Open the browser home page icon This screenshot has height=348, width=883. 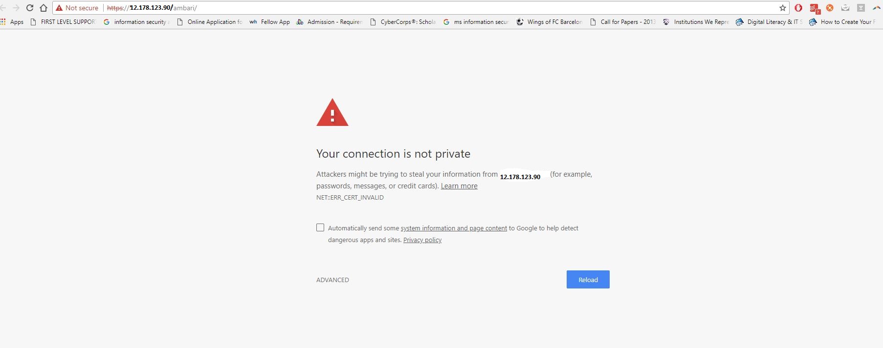[x=44, y=7]
